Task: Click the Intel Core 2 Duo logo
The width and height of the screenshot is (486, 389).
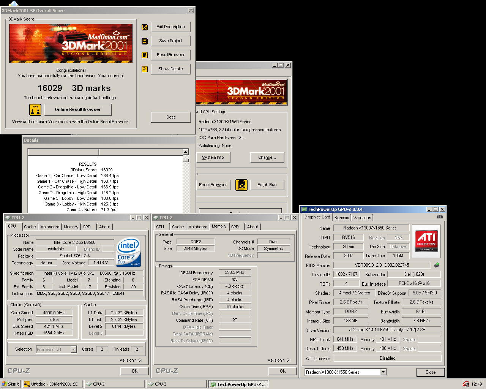Action: point(129,252)
